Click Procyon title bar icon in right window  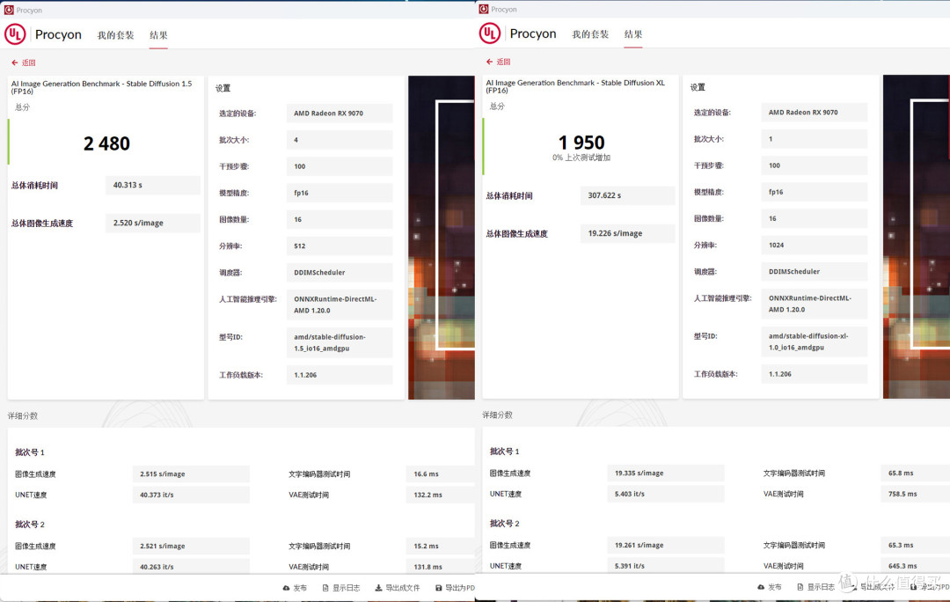pos(484,9)
